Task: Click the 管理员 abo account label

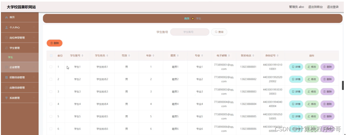Action: (297, 7)
